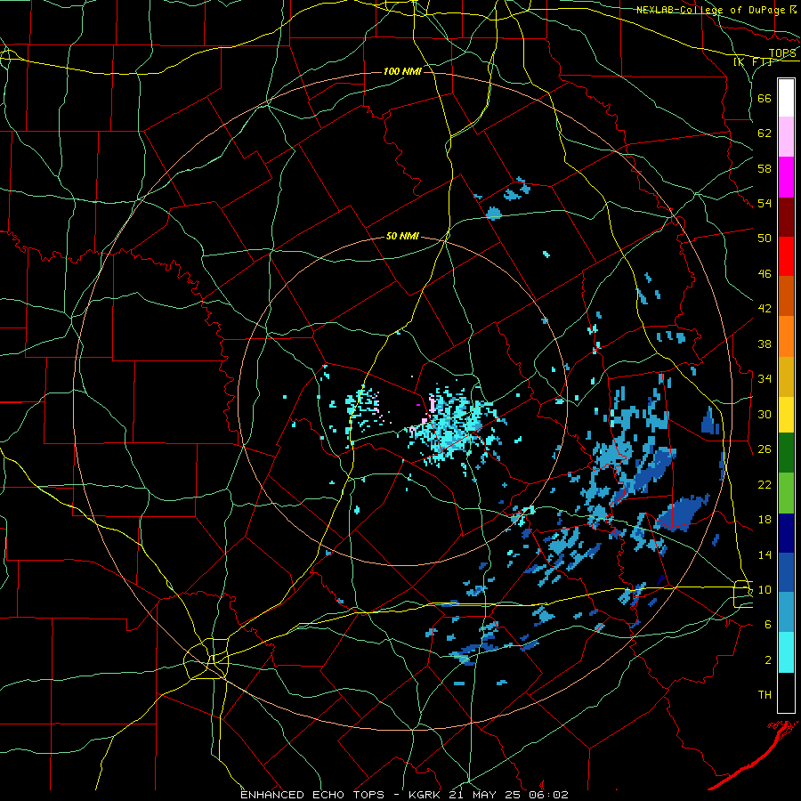
Task: Click legend value 30
Action: (765, 414)
